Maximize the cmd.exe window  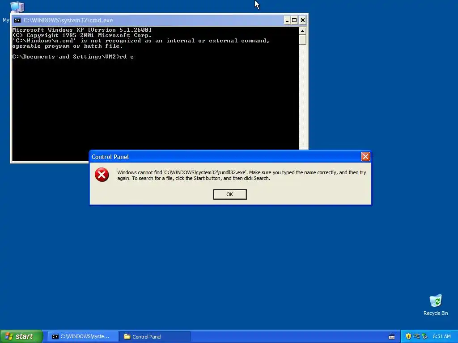294,20
